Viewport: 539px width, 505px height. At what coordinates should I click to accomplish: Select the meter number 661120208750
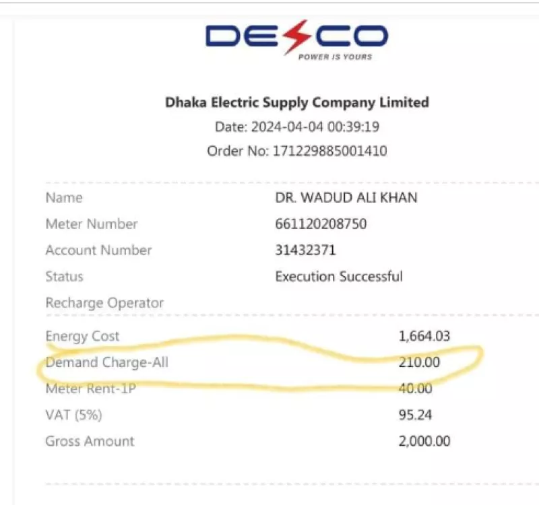(321, 224)
